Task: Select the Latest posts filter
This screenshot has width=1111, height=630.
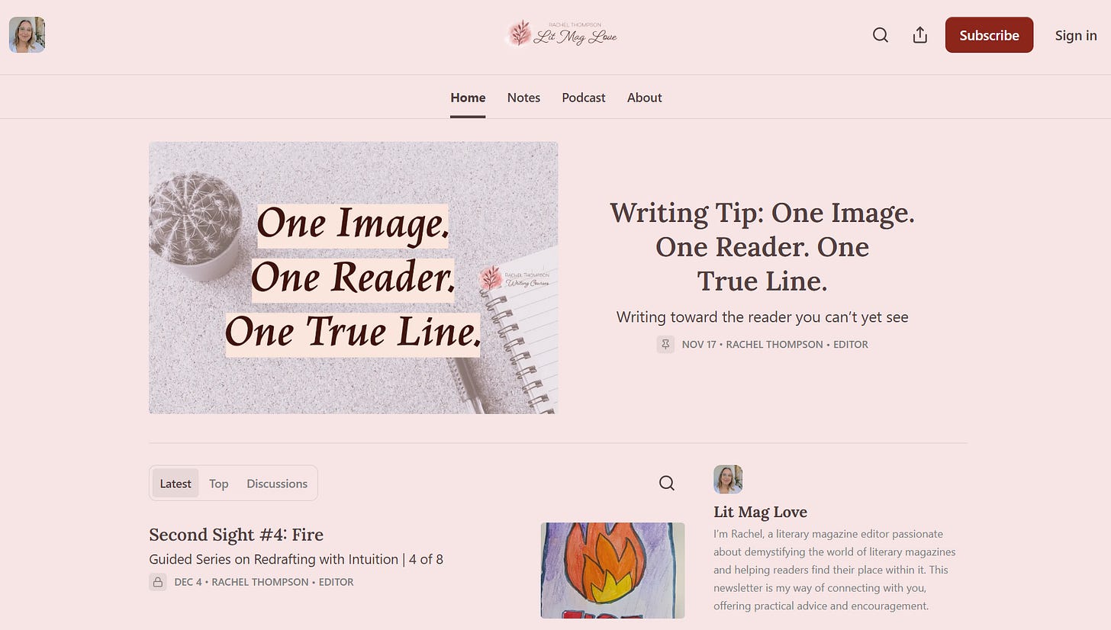Action: [176, 484]
